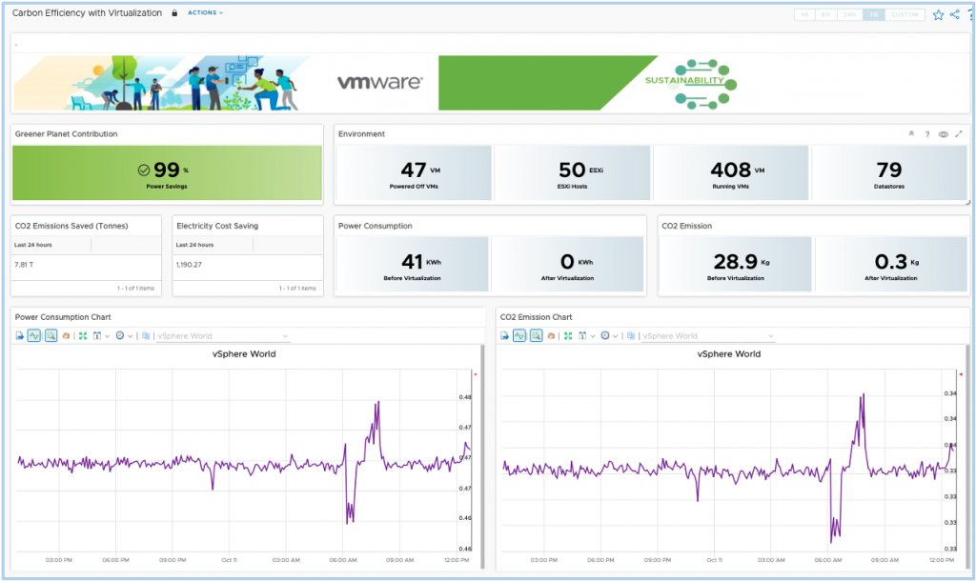
Task: Toggle the Environment widget eye icon
Action: [943, 133]
